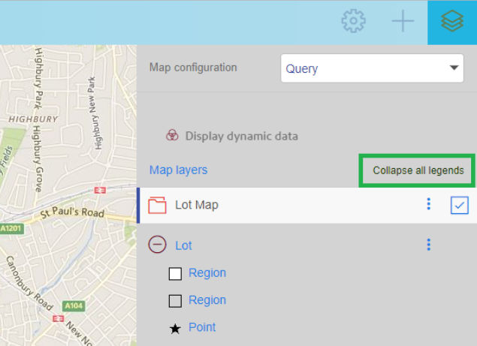Screen dimensions: 477x346
Task: Open the Map configuration Query dropdown
Action: point(372,68)
